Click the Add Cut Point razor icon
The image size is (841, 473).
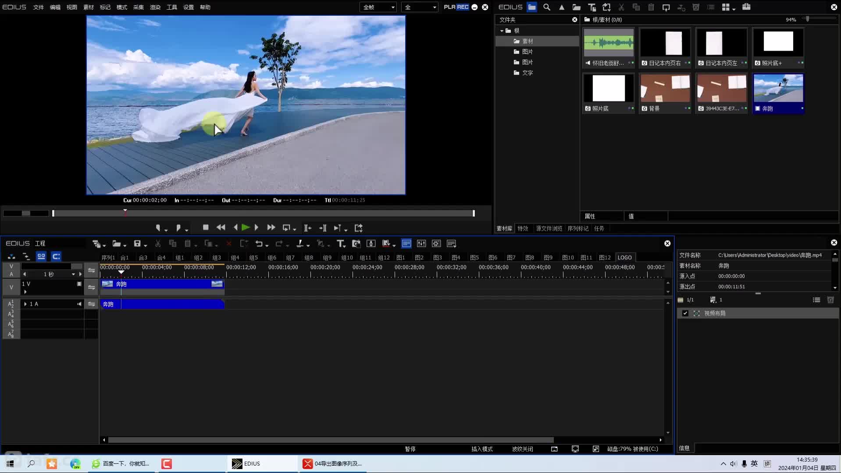(300, 244)
